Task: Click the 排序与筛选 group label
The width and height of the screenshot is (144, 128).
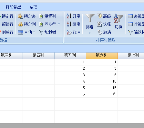Action: (106, 40)
